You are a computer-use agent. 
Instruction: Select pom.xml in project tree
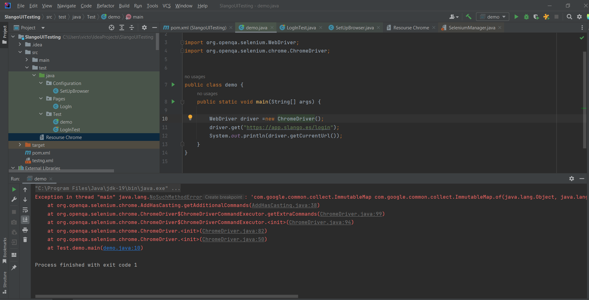(41, 153)
